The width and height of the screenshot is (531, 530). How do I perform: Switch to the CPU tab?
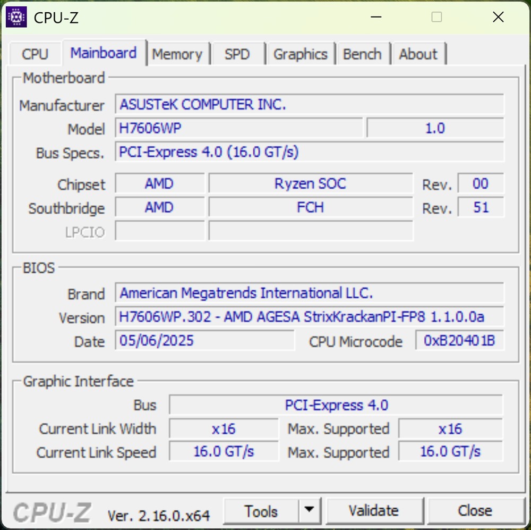pyautogui.click(x=35, y=54)
